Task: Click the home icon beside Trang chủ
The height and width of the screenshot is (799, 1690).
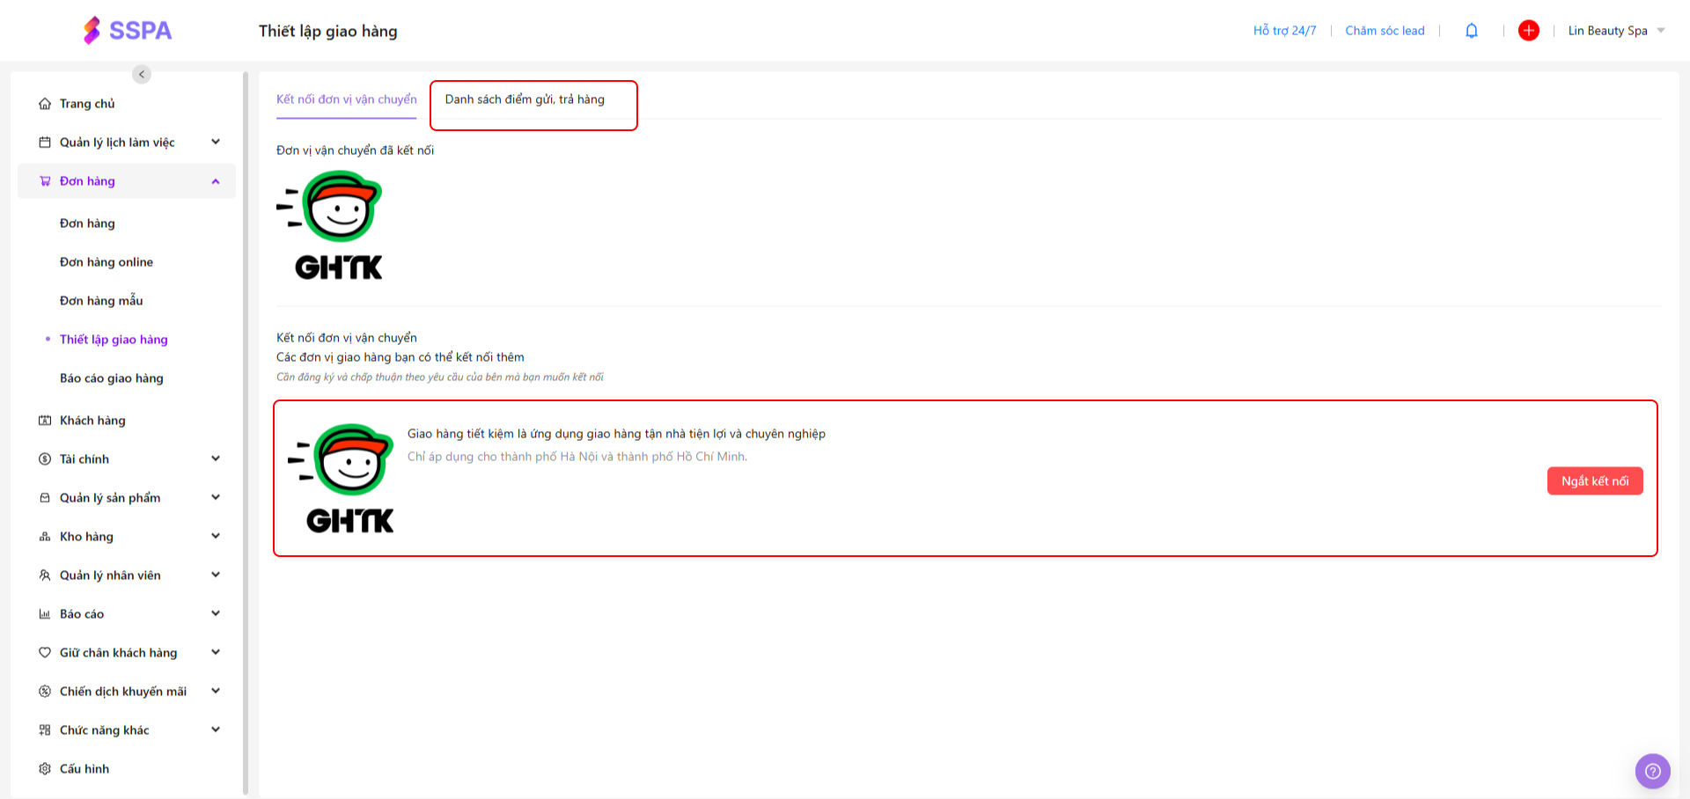Action: [45, 104]
